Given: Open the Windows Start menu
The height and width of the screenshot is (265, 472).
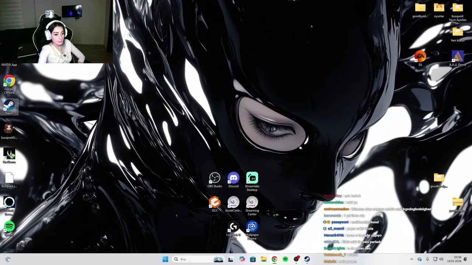Looking at the screenshot, I should coord(165,259).
